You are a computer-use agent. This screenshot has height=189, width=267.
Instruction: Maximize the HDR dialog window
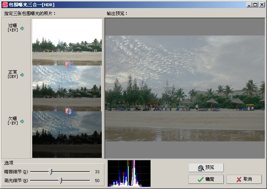point(255,5)
